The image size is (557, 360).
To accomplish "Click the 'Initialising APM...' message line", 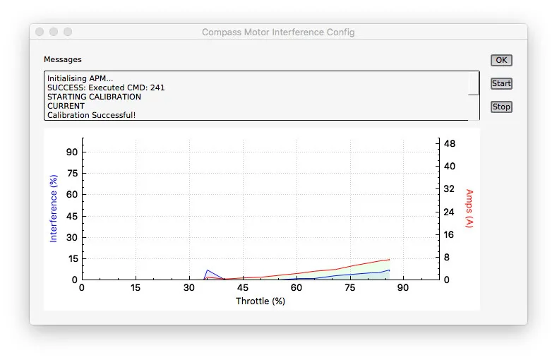I will [80, 78].
